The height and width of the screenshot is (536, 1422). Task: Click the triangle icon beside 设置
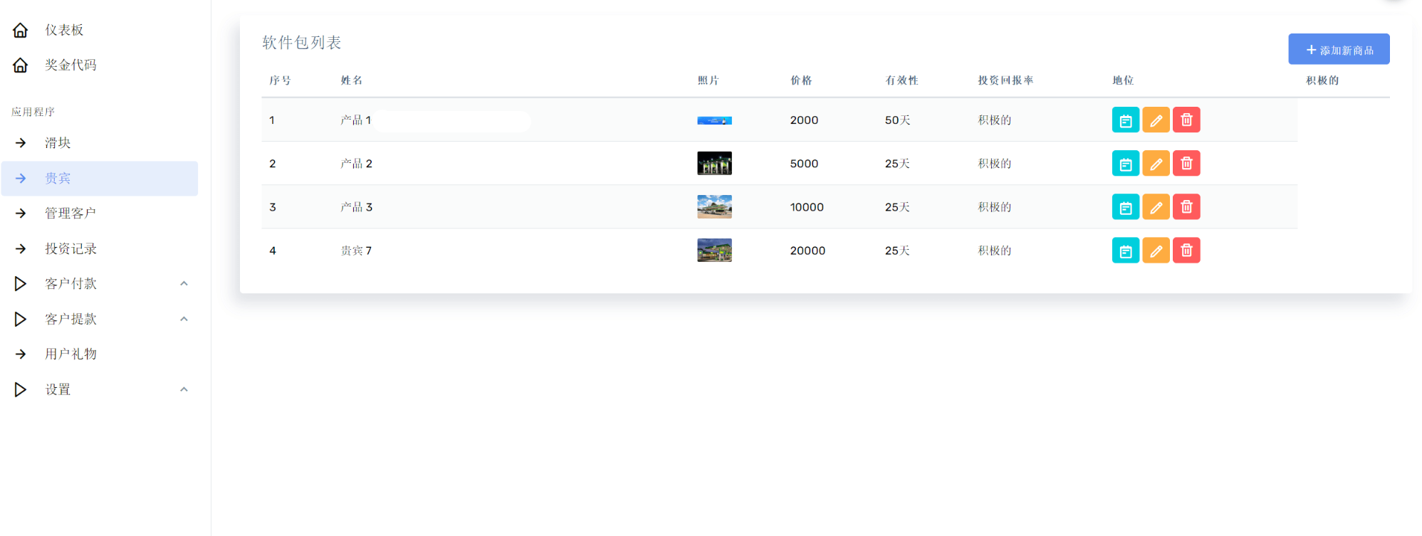click(21, 389)
